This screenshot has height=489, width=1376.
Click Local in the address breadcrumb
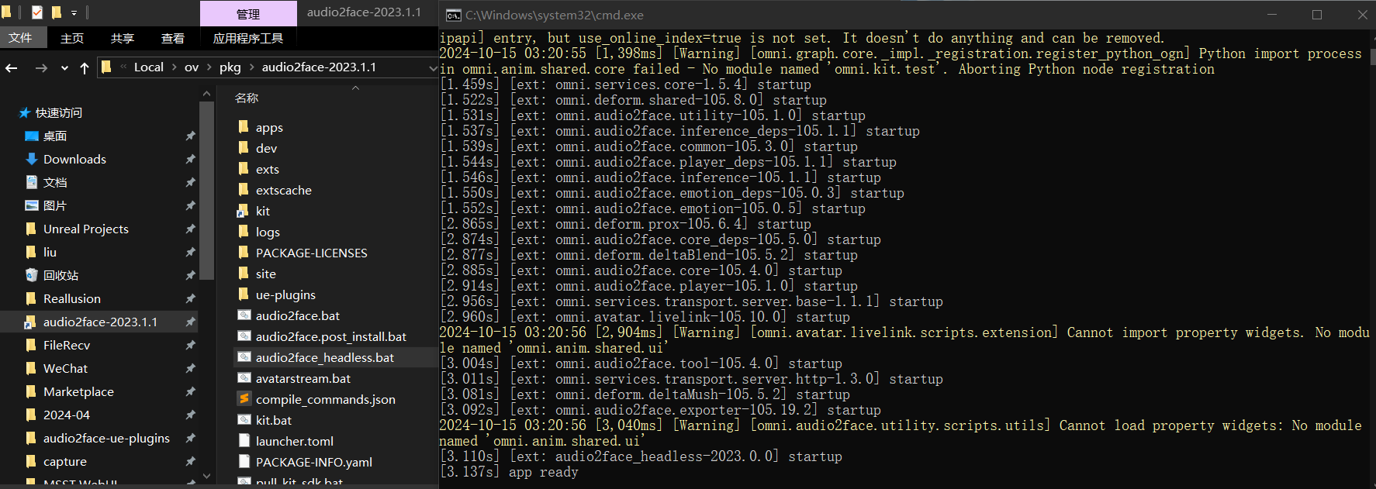[149, 67]
